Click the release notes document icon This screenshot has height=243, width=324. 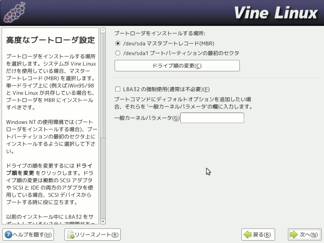(x=70, y=235)
